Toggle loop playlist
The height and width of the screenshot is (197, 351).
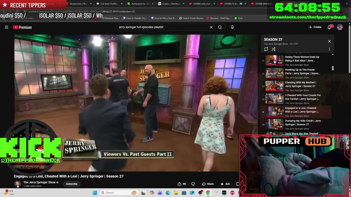tap(266, 49)
